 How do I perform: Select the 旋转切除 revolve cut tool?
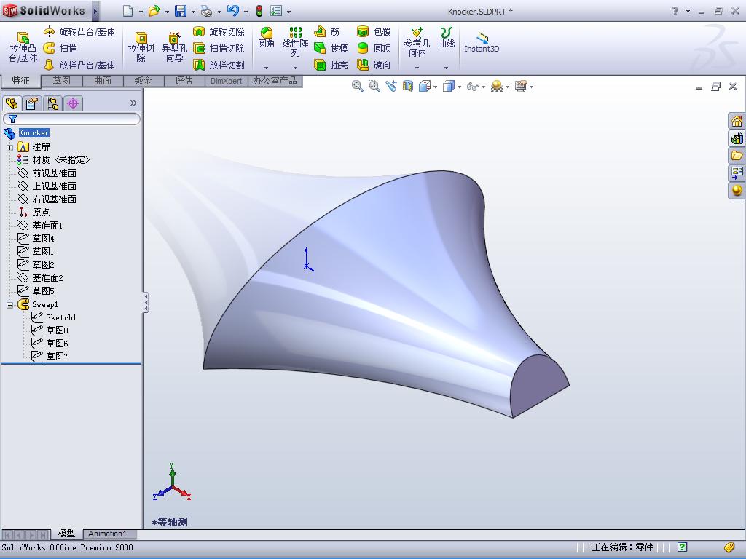(x=219, y=32)
